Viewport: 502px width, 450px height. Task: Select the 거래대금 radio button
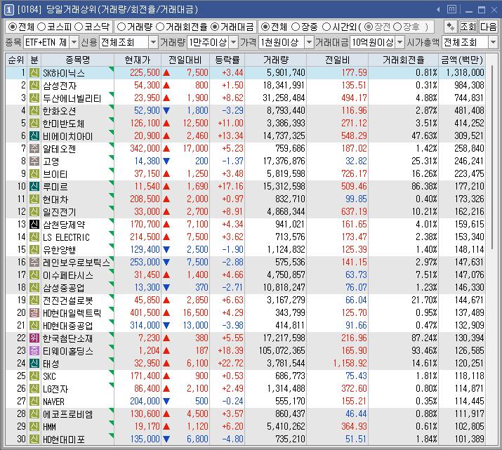click(215, 27)
